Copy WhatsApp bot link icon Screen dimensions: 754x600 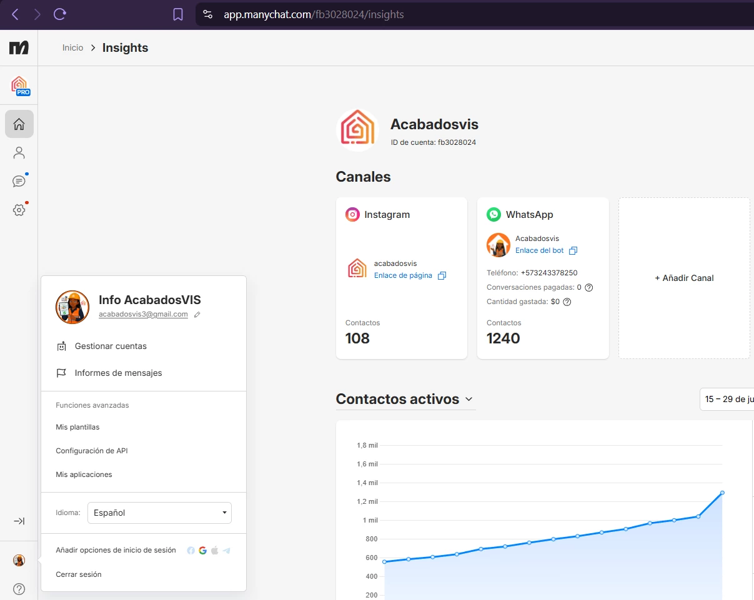point(573,250)
